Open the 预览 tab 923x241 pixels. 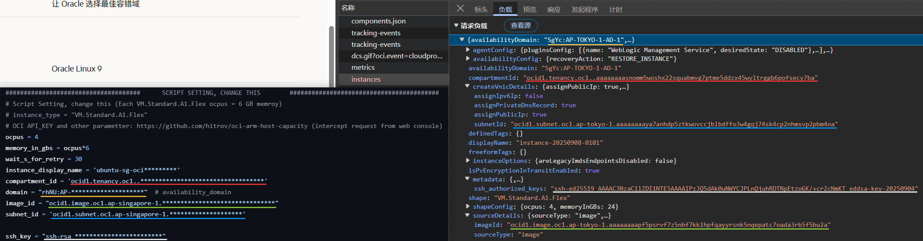click(530, 9)
